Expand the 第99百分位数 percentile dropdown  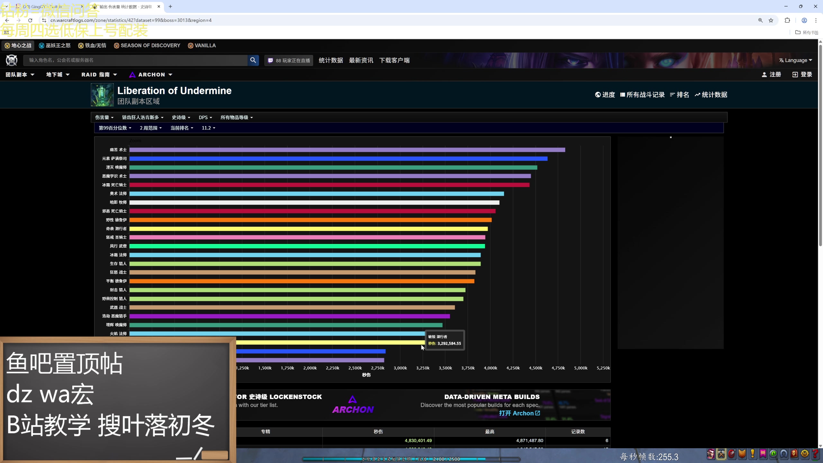pos(115,128)
